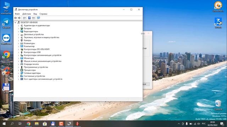Screen dimensions: 227x127
Task: Switch the РУС input language indicator
Action: [204, 124]
